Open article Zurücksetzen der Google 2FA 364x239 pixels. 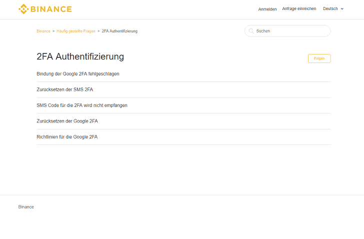tap(67, 121)
